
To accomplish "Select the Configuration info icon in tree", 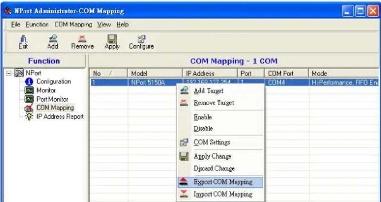I will (29, 82).
